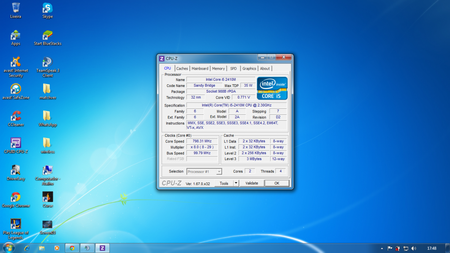Click the CPU-Z window title icon
Viewport: 450px width, 253px height.
[162, 58]
